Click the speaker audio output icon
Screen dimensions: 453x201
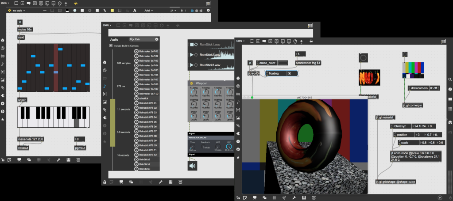192,166
